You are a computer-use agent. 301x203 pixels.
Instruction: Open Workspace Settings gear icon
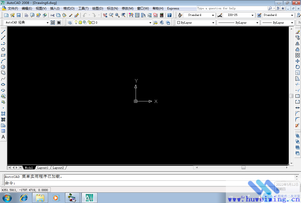(53, 23)
